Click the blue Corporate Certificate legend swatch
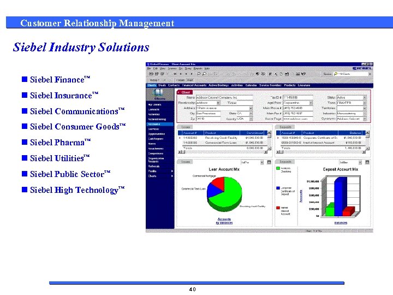 point(278,188)
